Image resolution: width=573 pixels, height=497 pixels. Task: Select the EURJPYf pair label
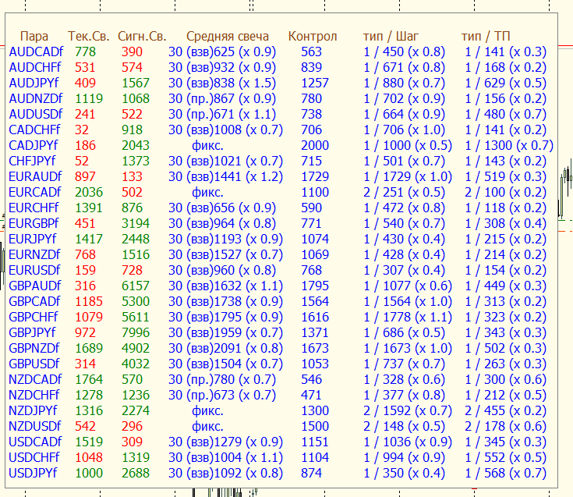coord(32,240)
